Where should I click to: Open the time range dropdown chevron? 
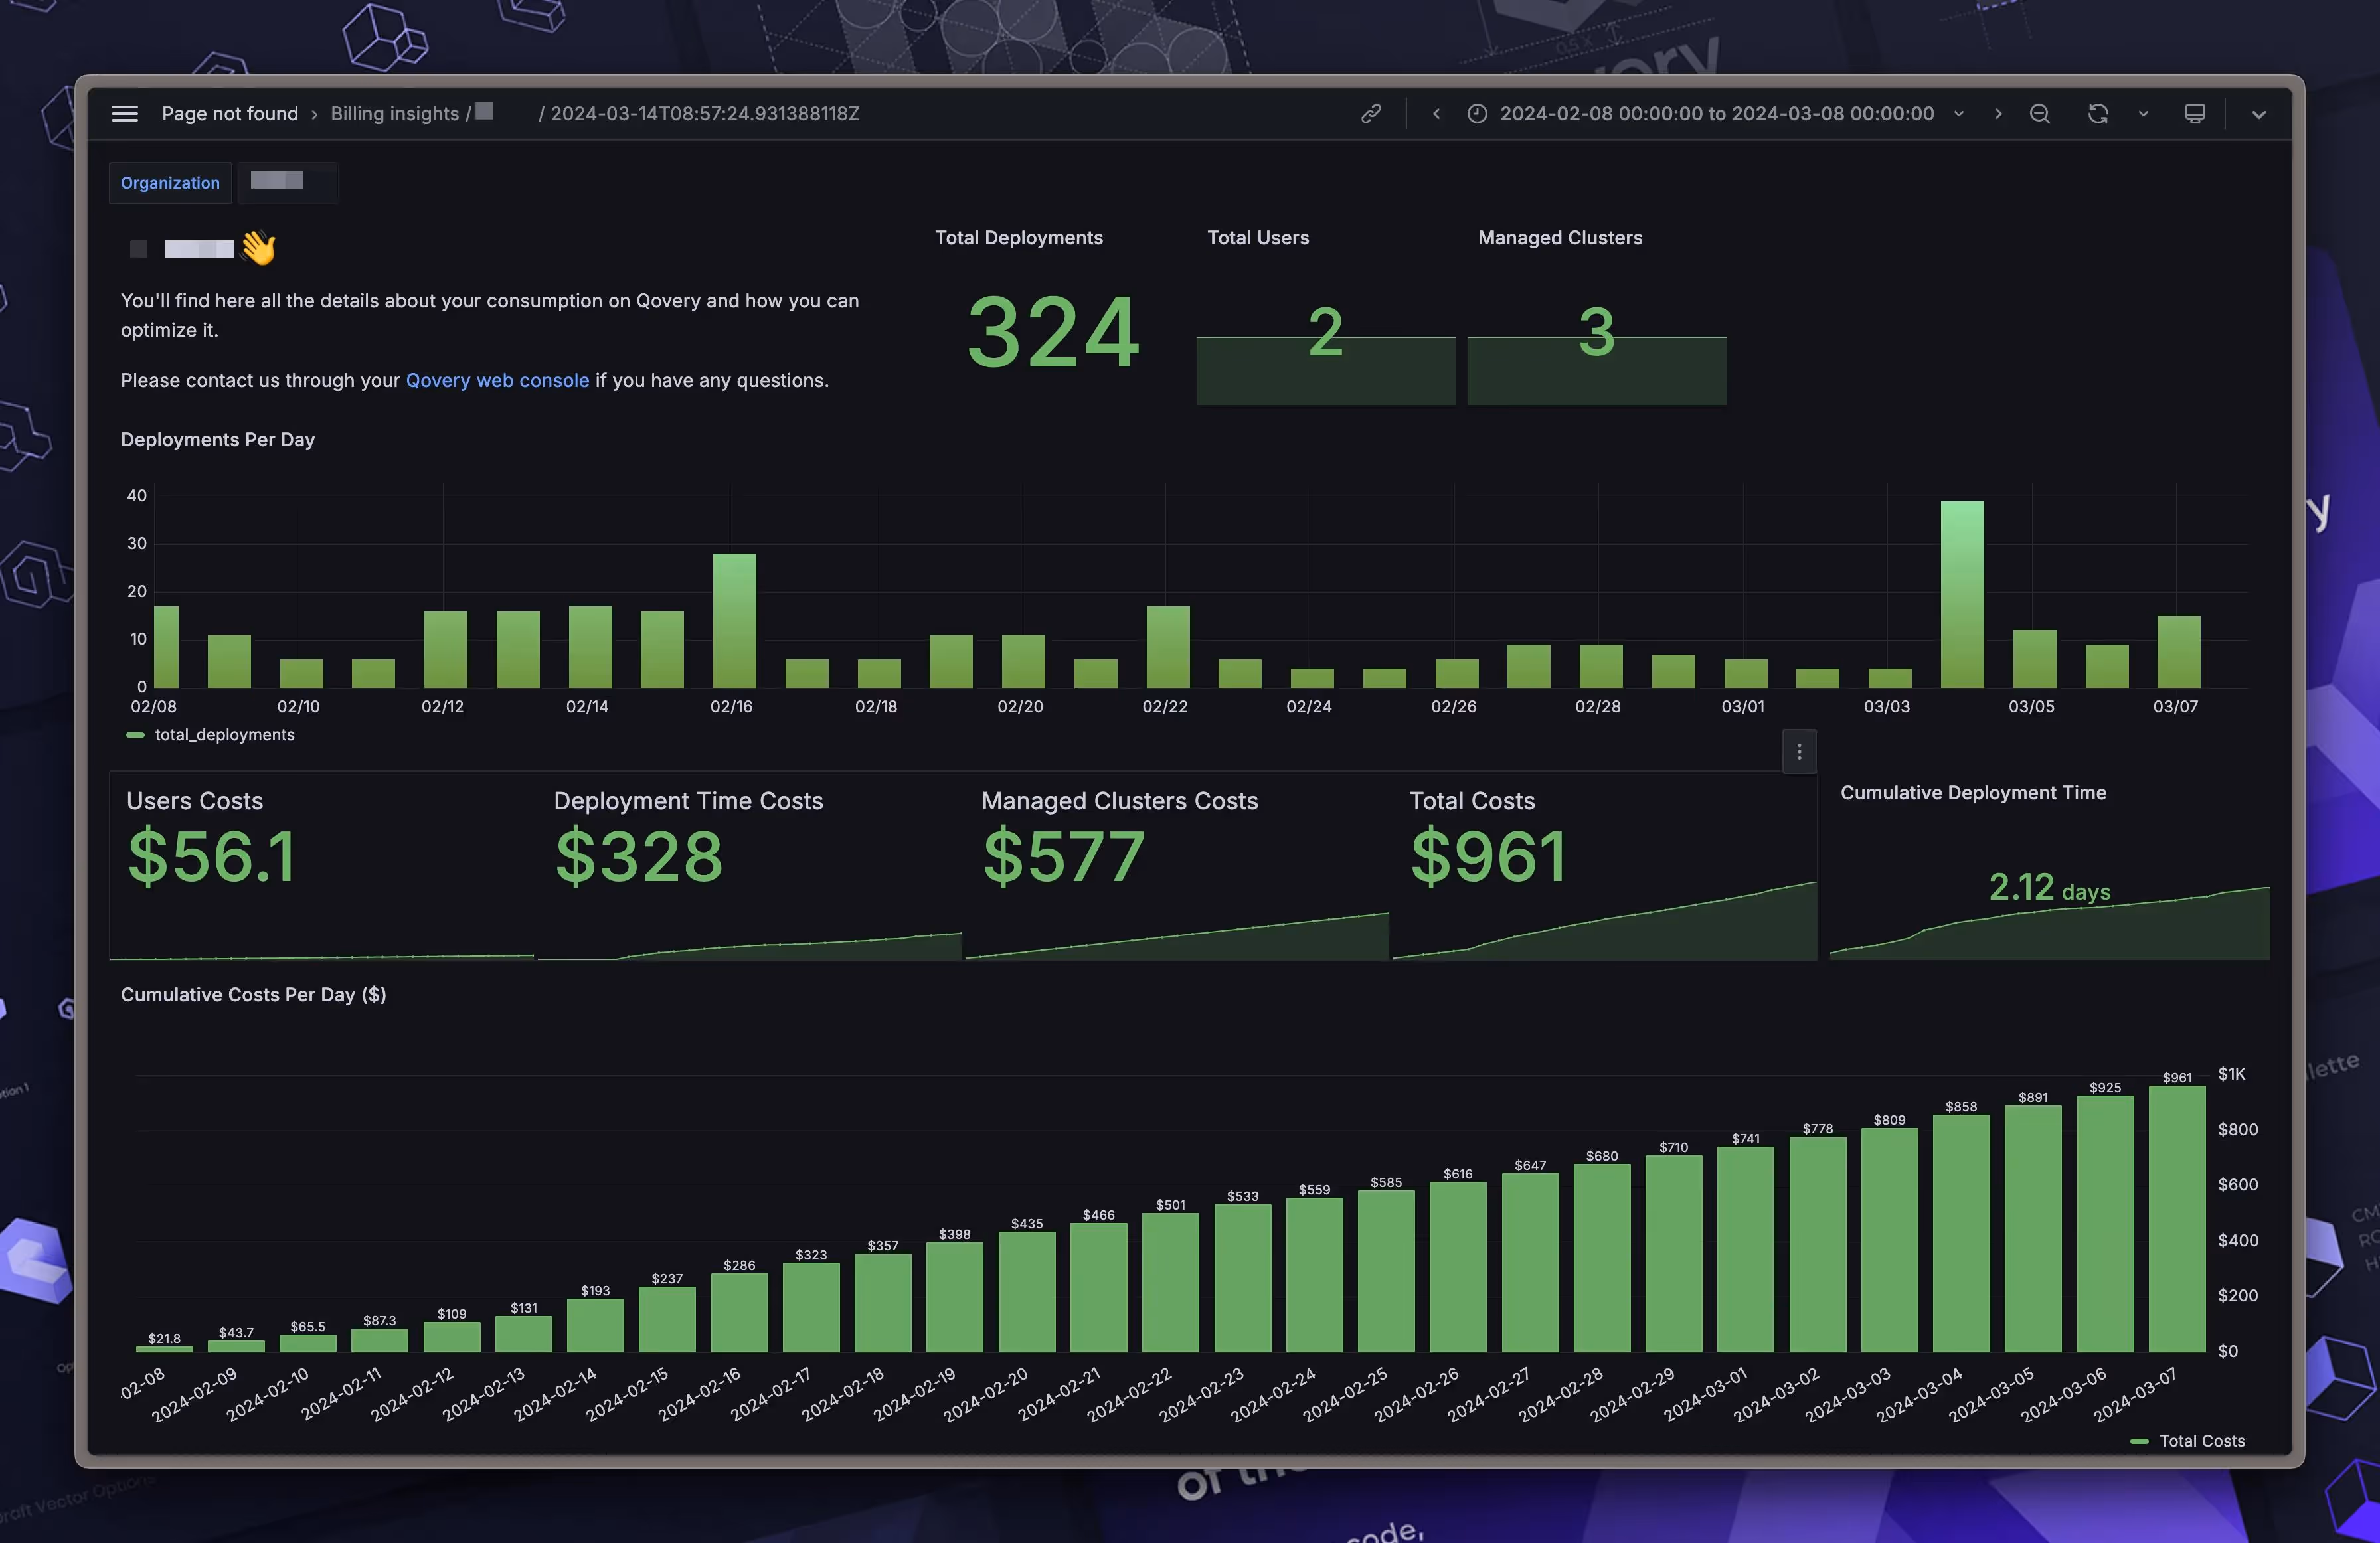click(x=1958, y=113)
